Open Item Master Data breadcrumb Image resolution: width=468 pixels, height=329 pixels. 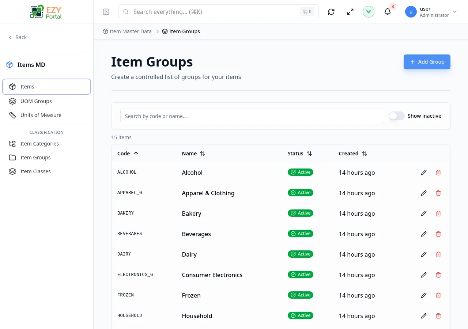coord(127,31)
